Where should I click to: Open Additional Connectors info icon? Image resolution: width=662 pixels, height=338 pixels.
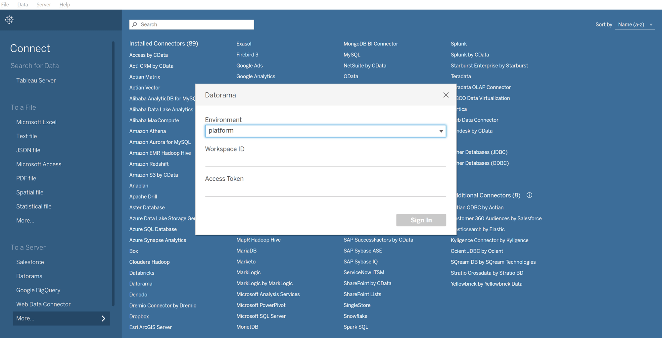(529, 195)
